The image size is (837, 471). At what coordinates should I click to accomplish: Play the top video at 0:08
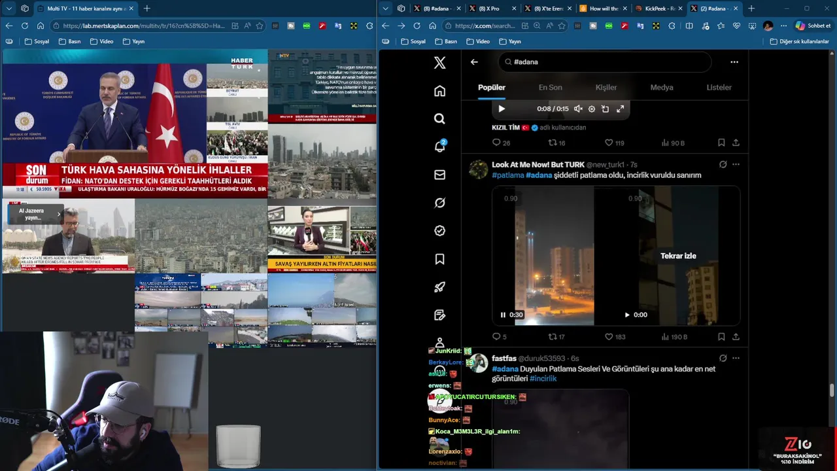click(502, 109)
